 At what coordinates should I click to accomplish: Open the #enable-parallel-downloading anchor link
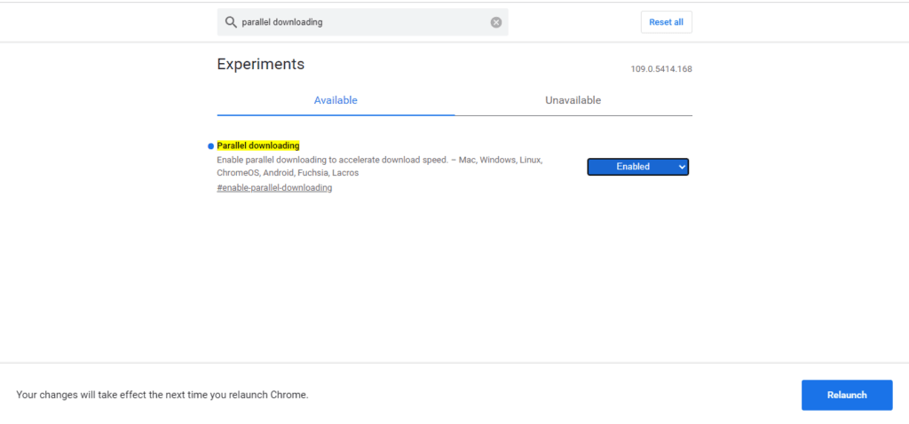click(275, 188)
